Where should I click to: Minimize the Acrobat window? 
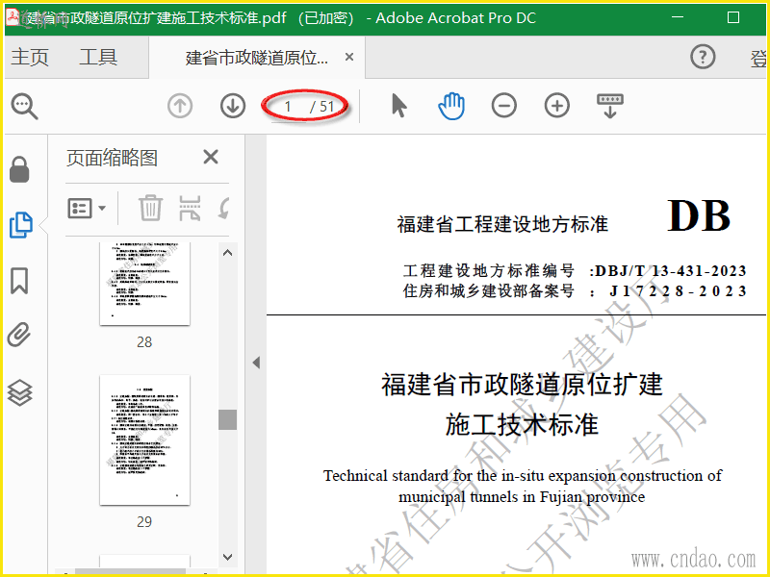coord(678,17)
